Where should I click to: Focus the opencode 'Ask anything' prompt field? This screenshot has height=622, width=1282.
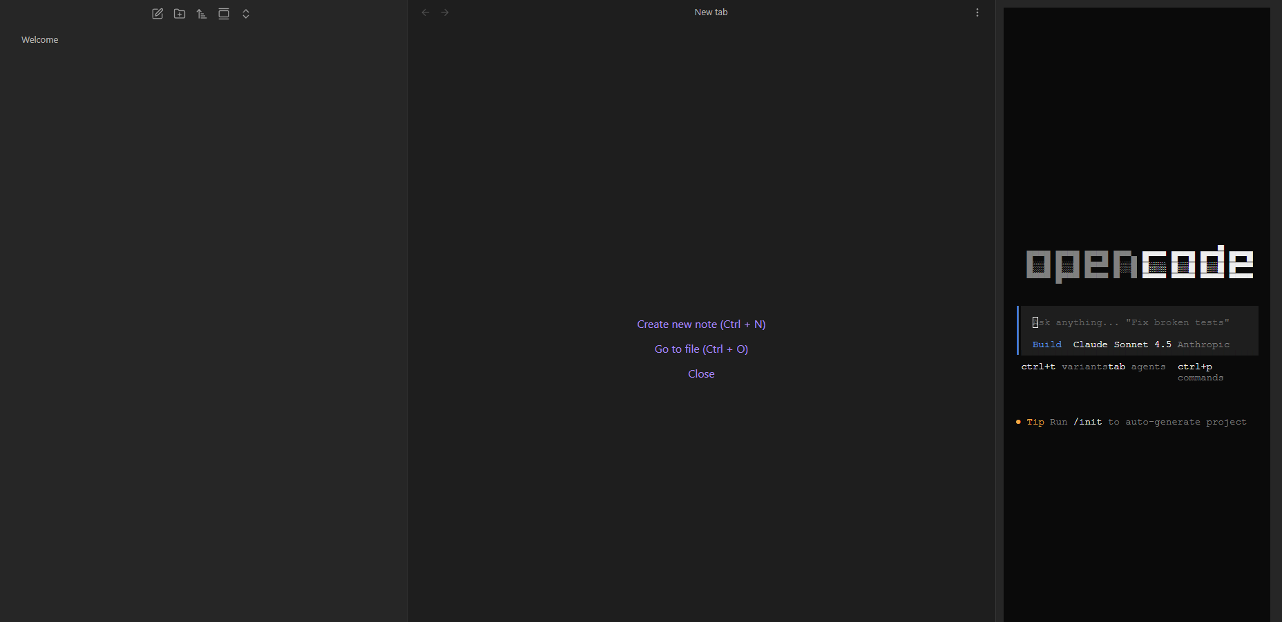click(1133, 322)
